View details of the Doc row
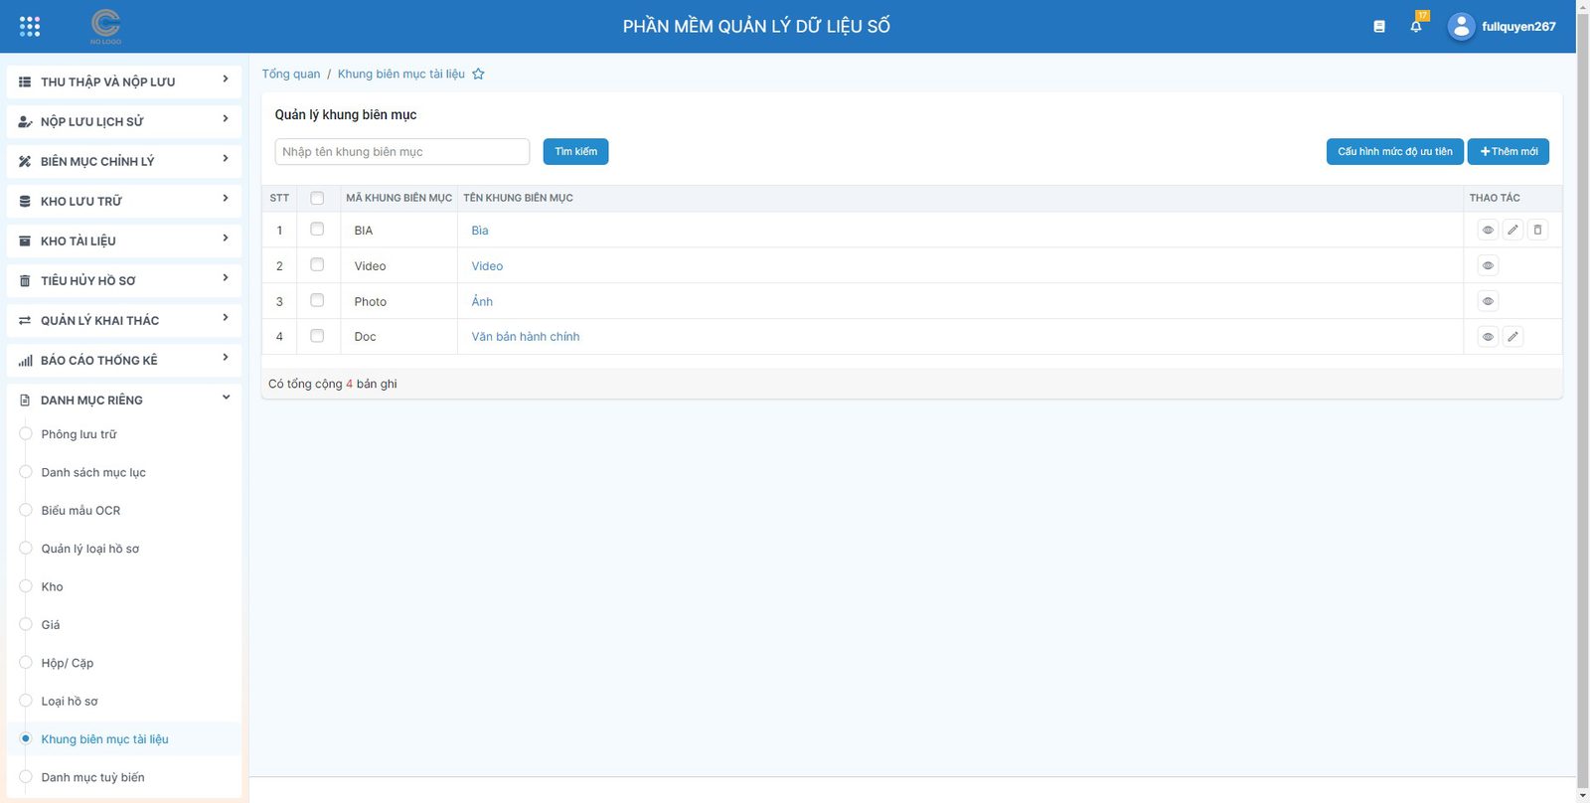Screen dimensions: 1590x803 click(1488, 337)
